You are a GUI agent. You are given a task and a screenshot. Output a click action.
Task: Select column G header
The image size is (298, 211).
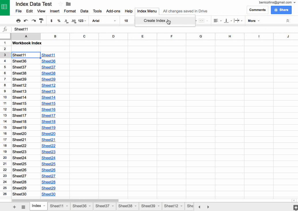point(201,36)
